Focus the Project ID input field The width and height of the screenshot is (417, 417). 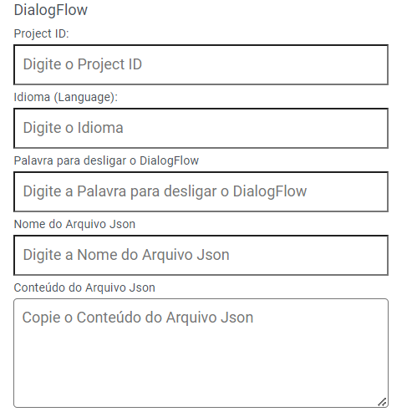[201, 64]
